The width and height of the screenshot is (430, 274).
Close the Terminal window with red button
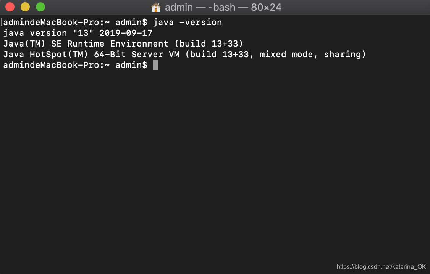point(10,7)
